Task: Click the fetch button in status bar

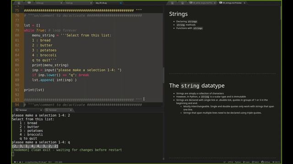Action: [x=255, y=162]
